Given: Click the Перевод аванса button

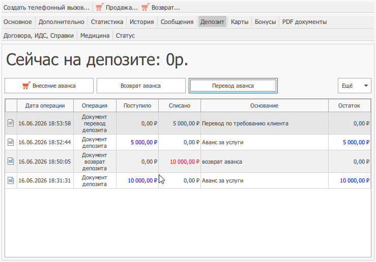Looking at the screenshot, I should click(x=233, y=86).
